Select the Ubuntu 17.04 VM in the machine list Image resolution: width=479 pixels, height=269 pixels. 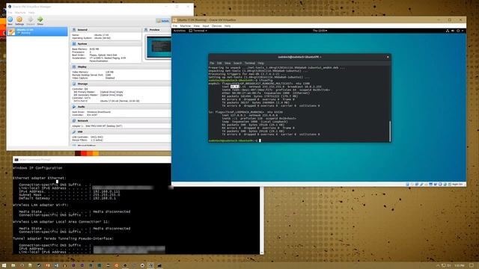[37, 31]
